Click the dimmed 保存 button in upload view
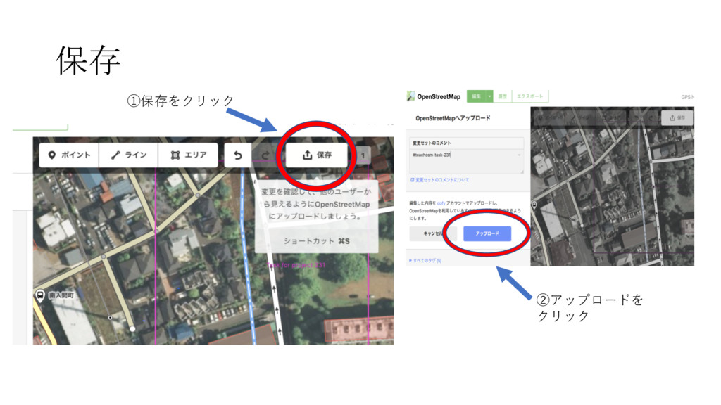721x405 pixels. pyautogui.click(x=677, y=117)
